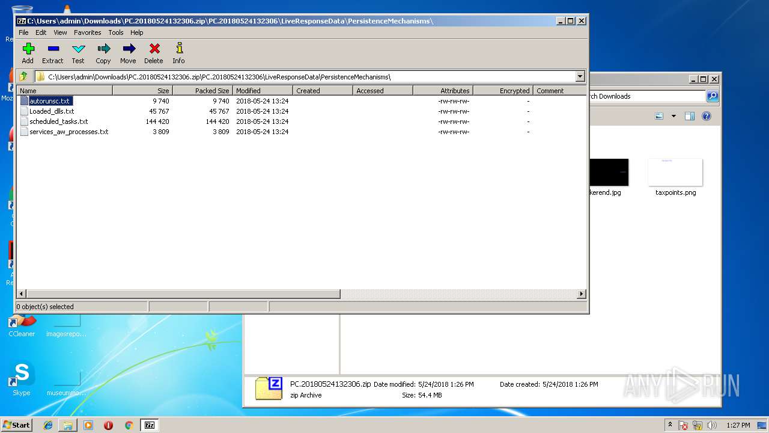Select the Loaded_dlls.txt file
The height and width of the screenshot is (433, 769).
(52, 111)
